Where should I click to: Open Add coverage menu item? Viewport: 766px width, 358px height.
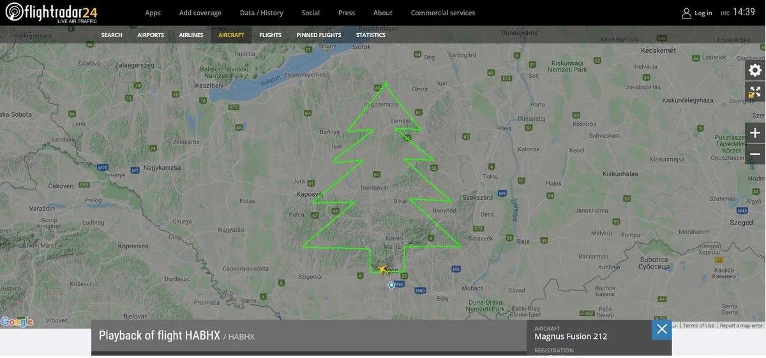(x=200, y=13)
